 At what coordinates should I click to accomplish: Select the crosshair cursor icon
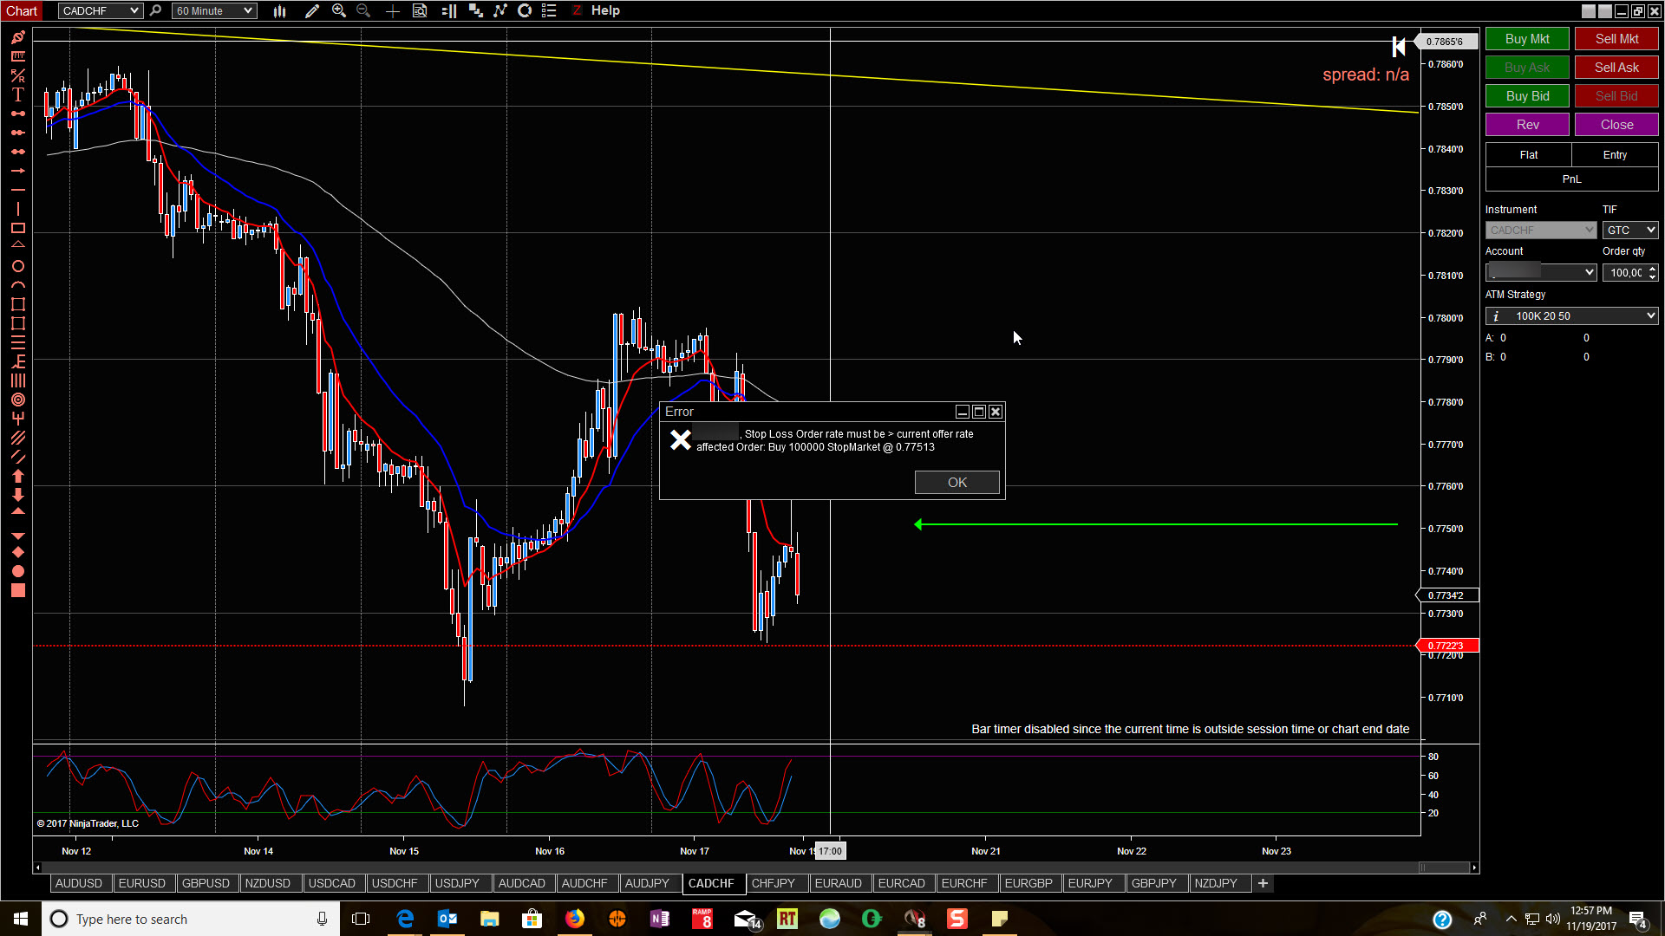(x=393, y=10)
